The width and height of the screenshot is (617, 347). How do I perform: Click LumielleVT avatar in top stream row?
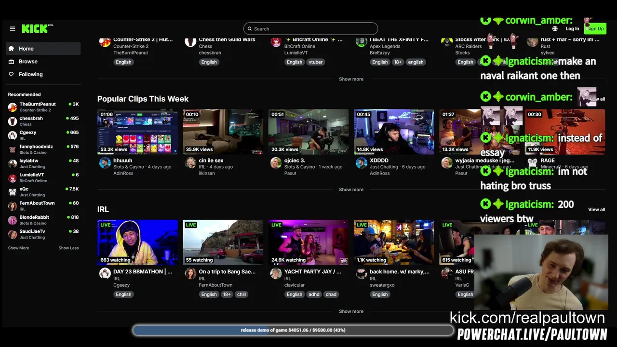[276, 41]
